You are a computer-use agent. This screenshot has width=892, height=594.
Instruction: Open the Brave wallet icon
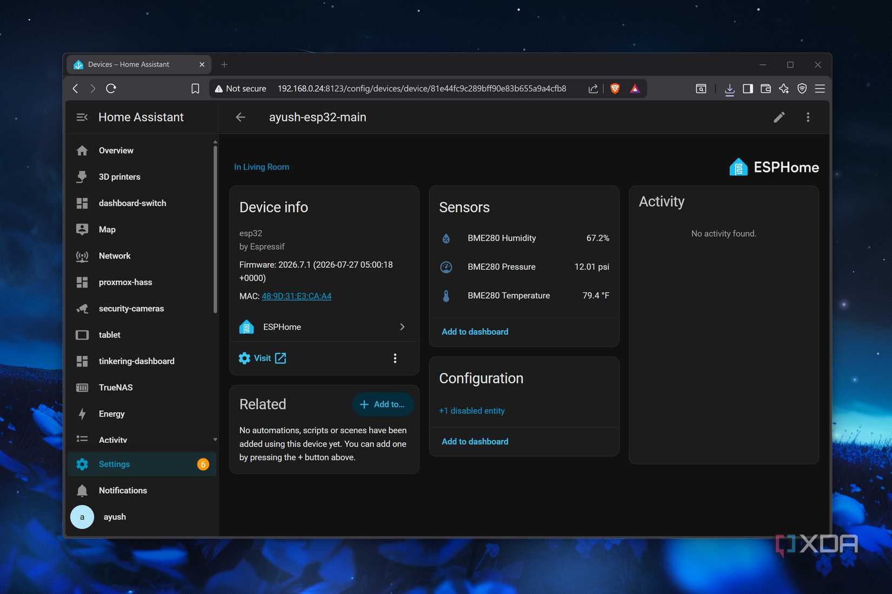click(x=765, y=89)
